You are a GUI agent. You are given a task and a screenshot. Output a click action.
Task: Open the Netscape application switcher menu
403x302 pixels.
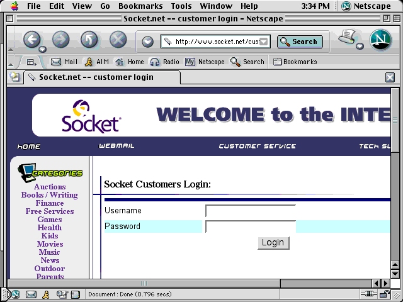[x=366, y=6]
